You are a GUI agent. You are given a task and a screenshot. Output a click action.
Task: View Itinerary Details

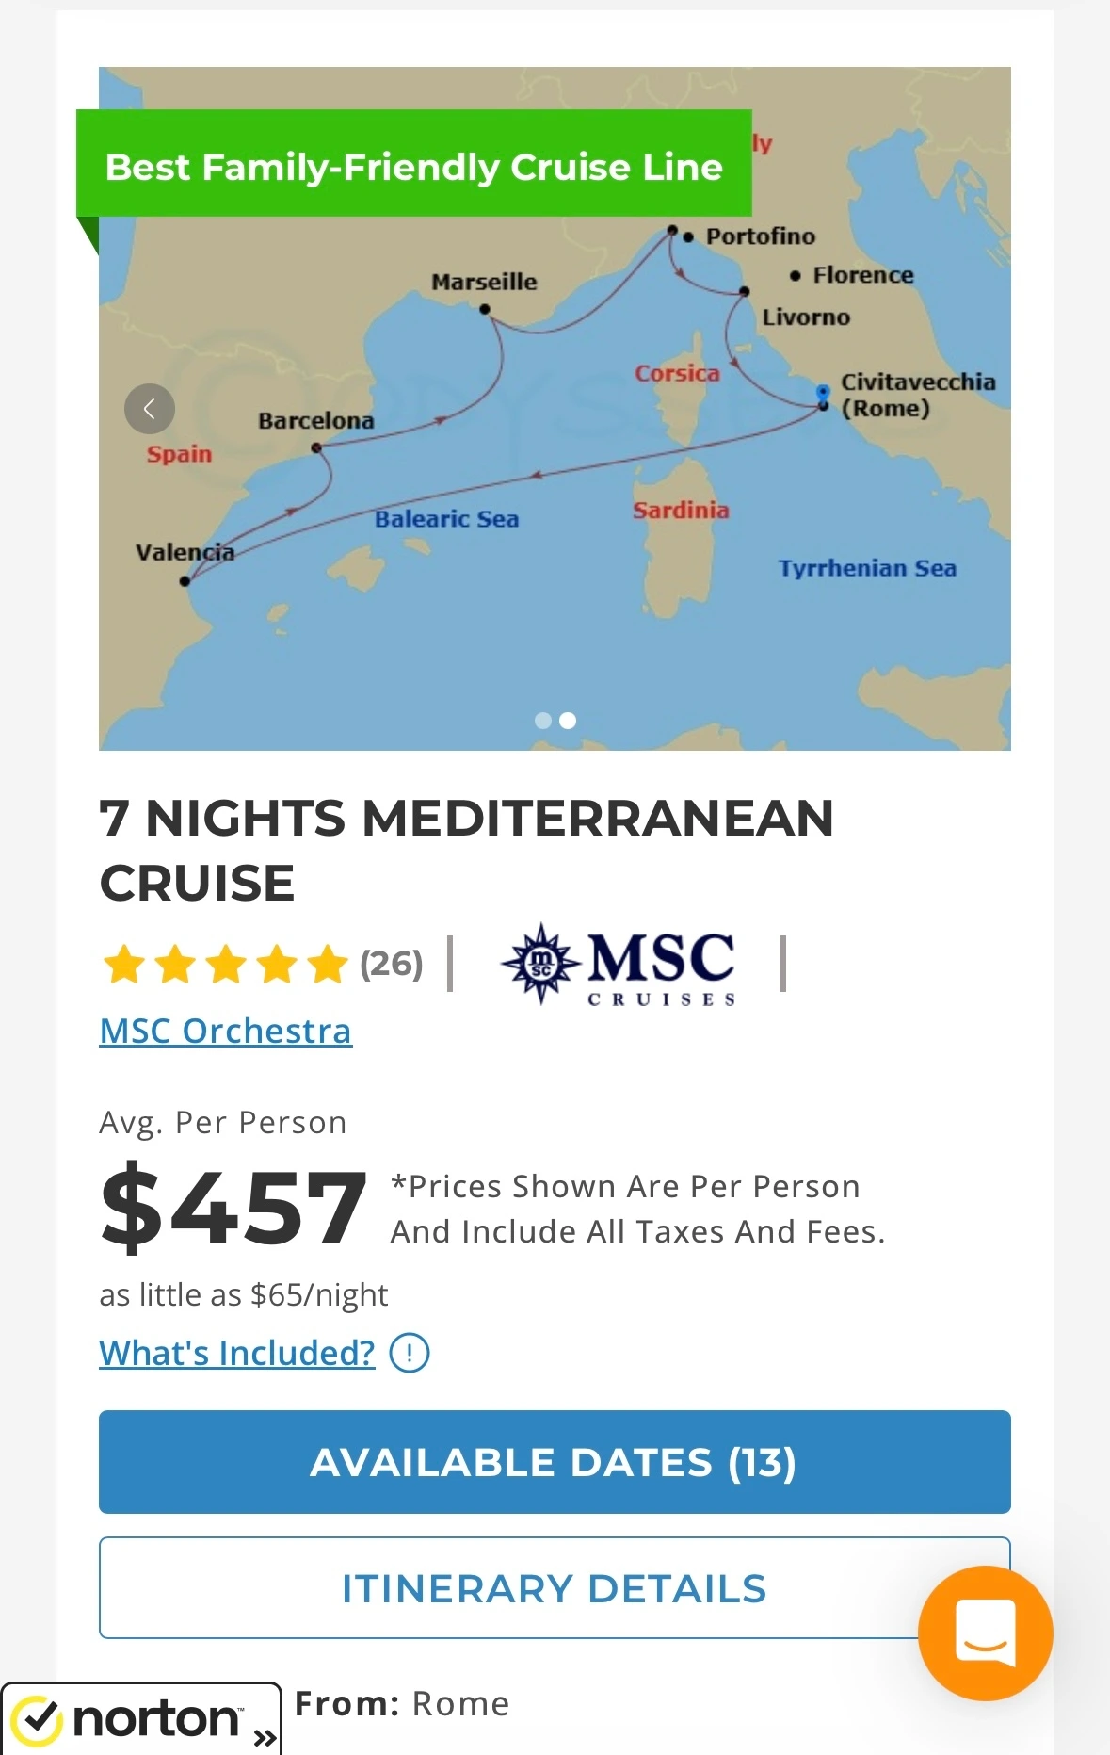pos(555,1588)
